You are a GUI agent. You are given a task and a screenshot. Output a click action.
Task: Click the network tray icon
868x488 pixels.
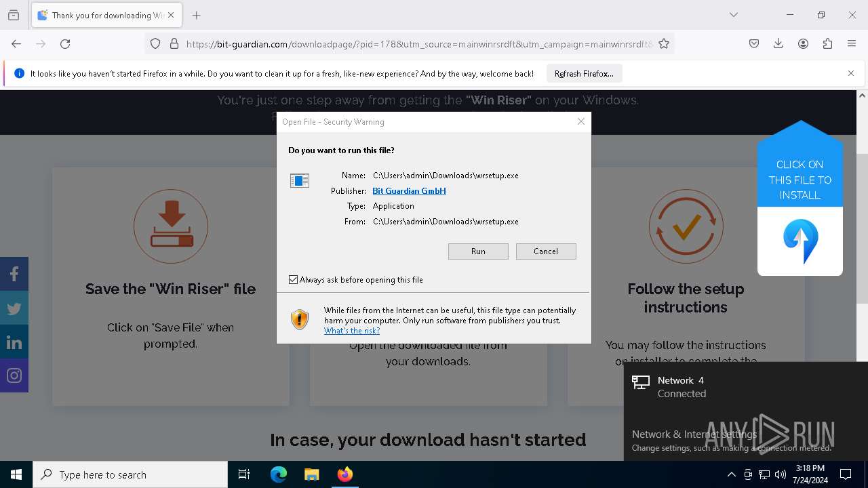[764, 474]
